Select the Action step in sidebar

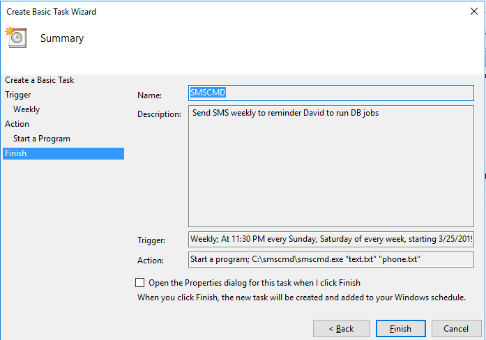tap(17, 124)
